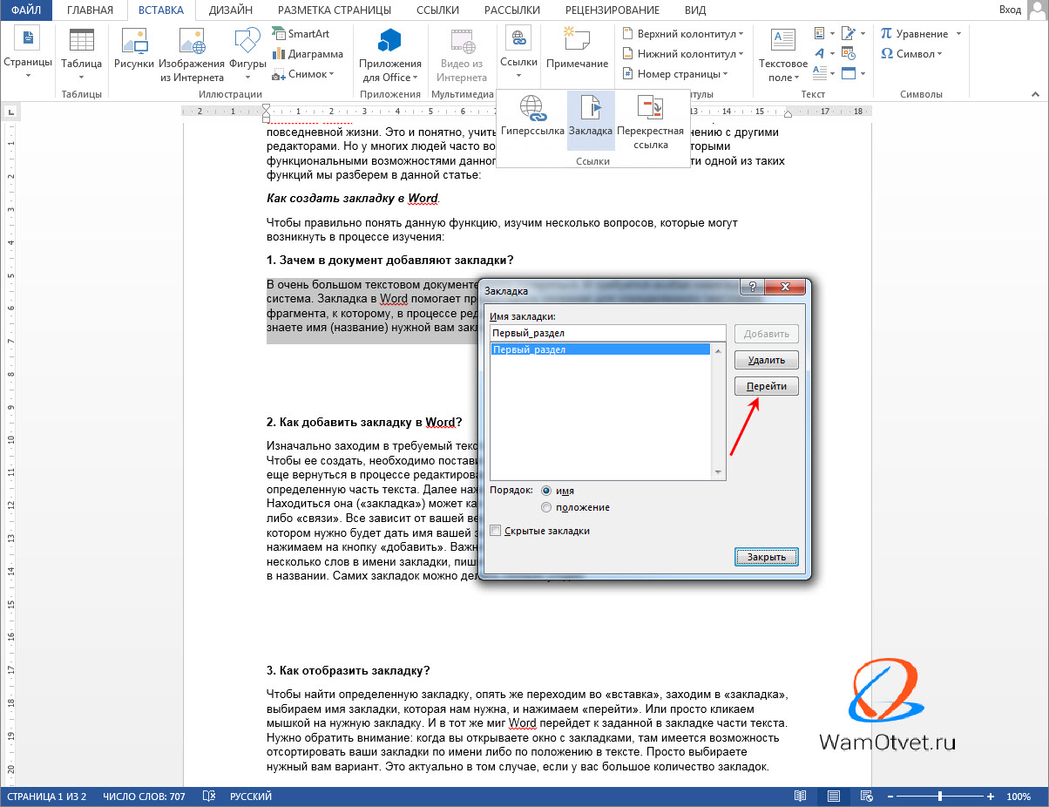Image resolution: width=1049 pixels, height=807 pixels.
Task: Choose Перекрестная ссылка in the popup
Action: tap(649, 122)
